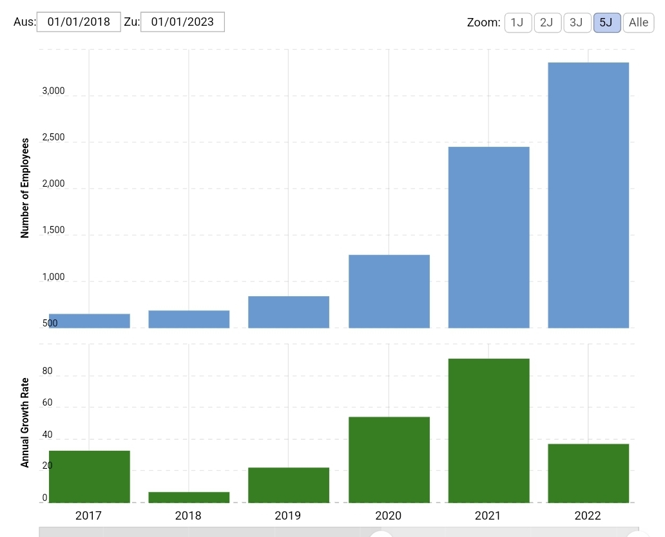Click the 2,000 y-axis label

click(53, 184)
